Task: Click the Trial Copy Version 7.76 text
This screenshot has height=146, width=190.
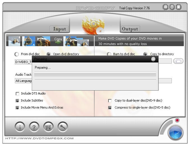Action: point(135,8)
